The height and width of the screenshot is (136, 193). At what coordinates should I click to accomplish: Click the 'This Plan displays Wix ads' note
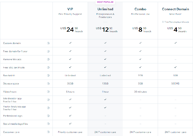click(x=176, y=22)
